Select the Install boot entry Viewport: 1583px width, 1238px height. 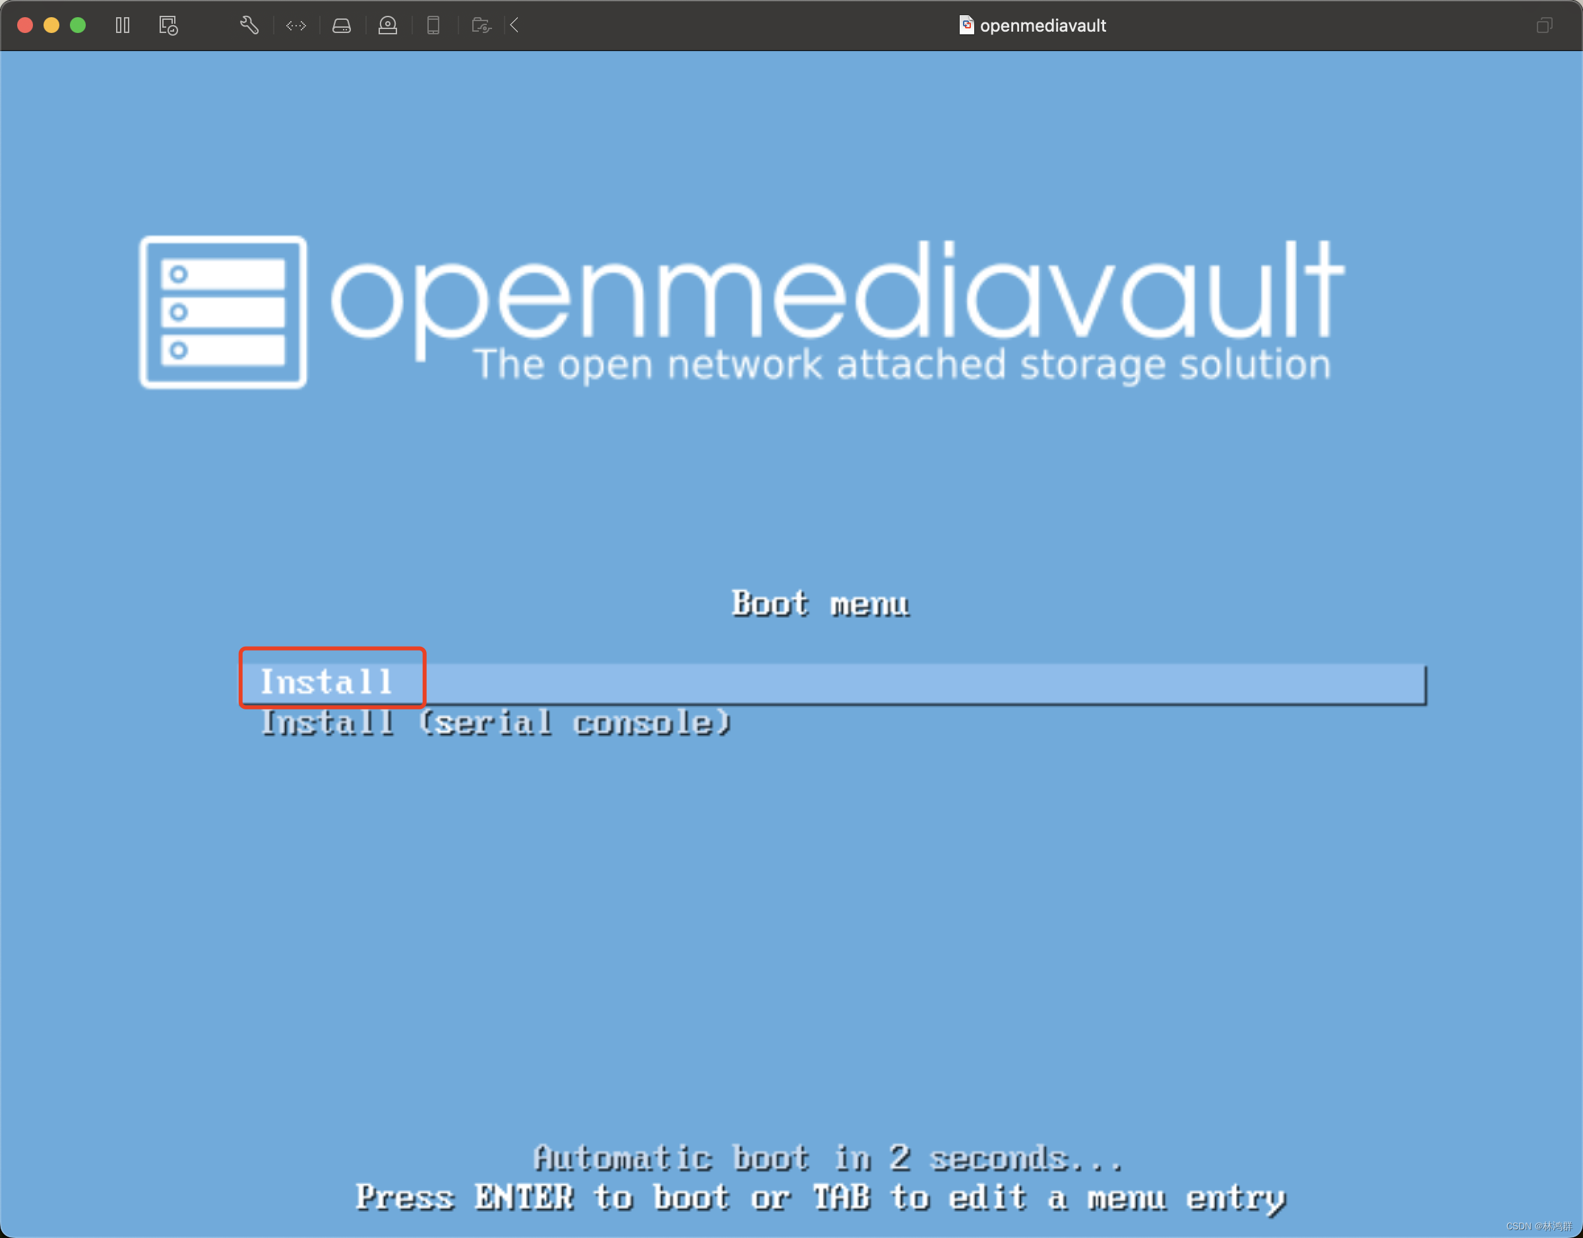(x=328, y=682)
